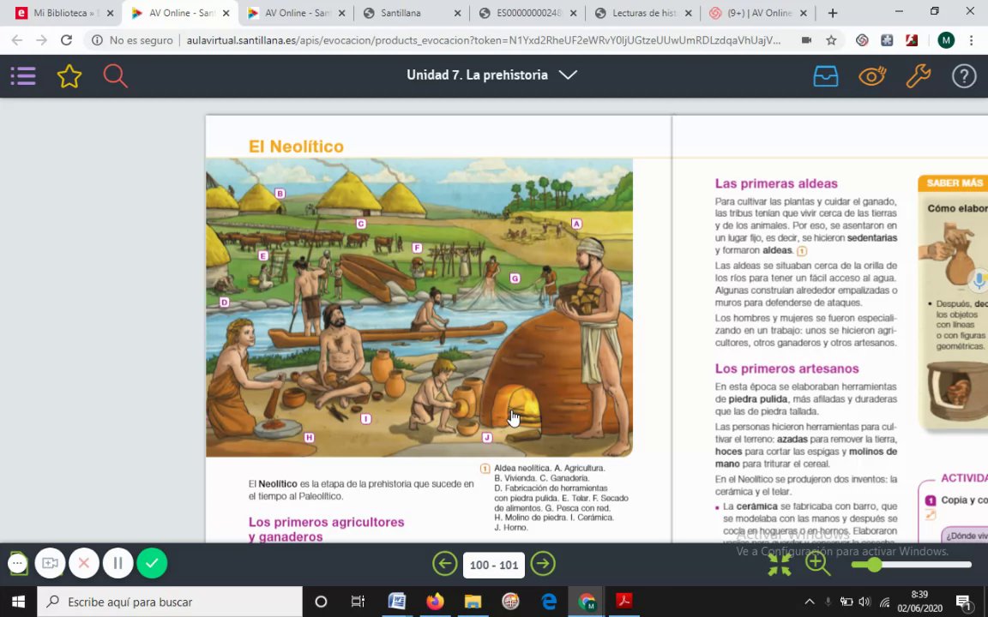Viewport: 988px width, 617px height.
Task: Open the Windows Start menu
Action: click(x=18, y=602)
